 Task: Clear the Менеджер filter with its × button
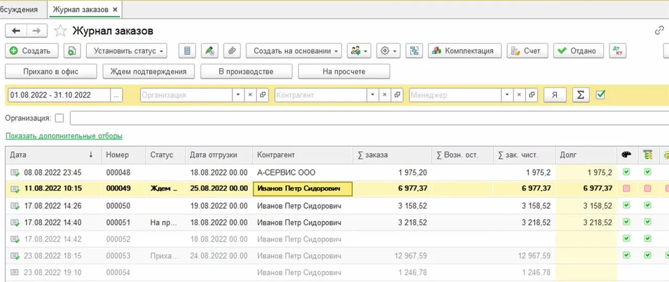(x=520, y=95)
